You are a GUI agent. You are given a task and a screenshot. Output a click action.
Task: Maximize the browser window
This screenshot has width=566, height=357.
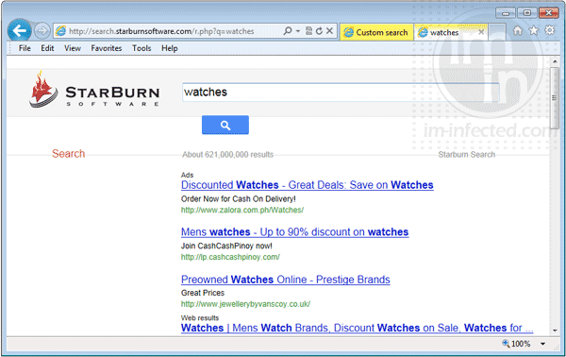(x=527, y=13)
